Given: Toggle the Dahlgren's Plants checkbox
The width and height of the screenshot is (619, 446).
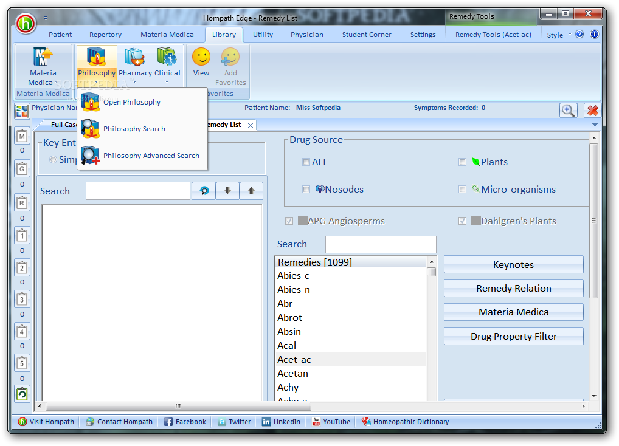Looking at the screenshot, I should pyautogui.click(x=462, y=221).
